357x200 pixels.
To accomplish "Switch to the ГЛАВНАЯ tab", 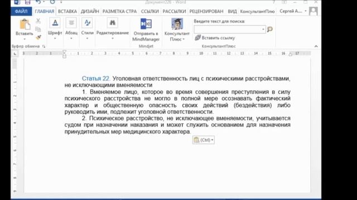I will click(45, 11).
